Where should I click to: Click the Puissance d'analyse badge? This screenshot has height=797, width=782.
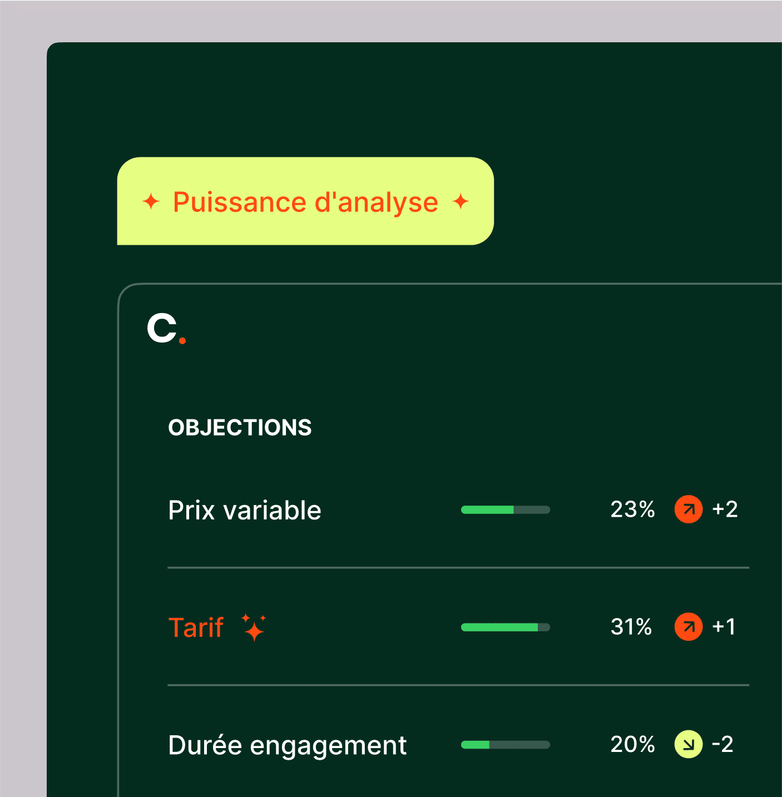click(x=305, y=201)
